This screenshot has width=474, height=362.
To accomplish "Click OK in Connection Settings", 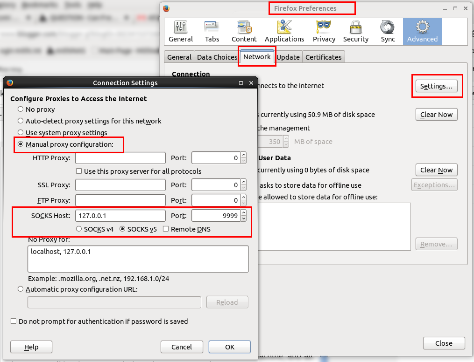I will pos(230,347).
